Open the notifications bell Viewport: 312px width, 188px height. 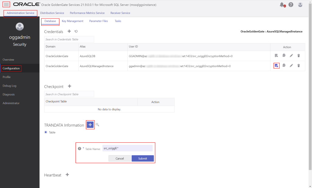click(282, 4)
